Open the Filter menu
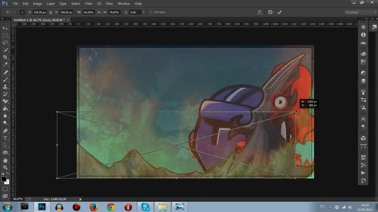Screen dimensions: 378x212 [x=89, y=4]
